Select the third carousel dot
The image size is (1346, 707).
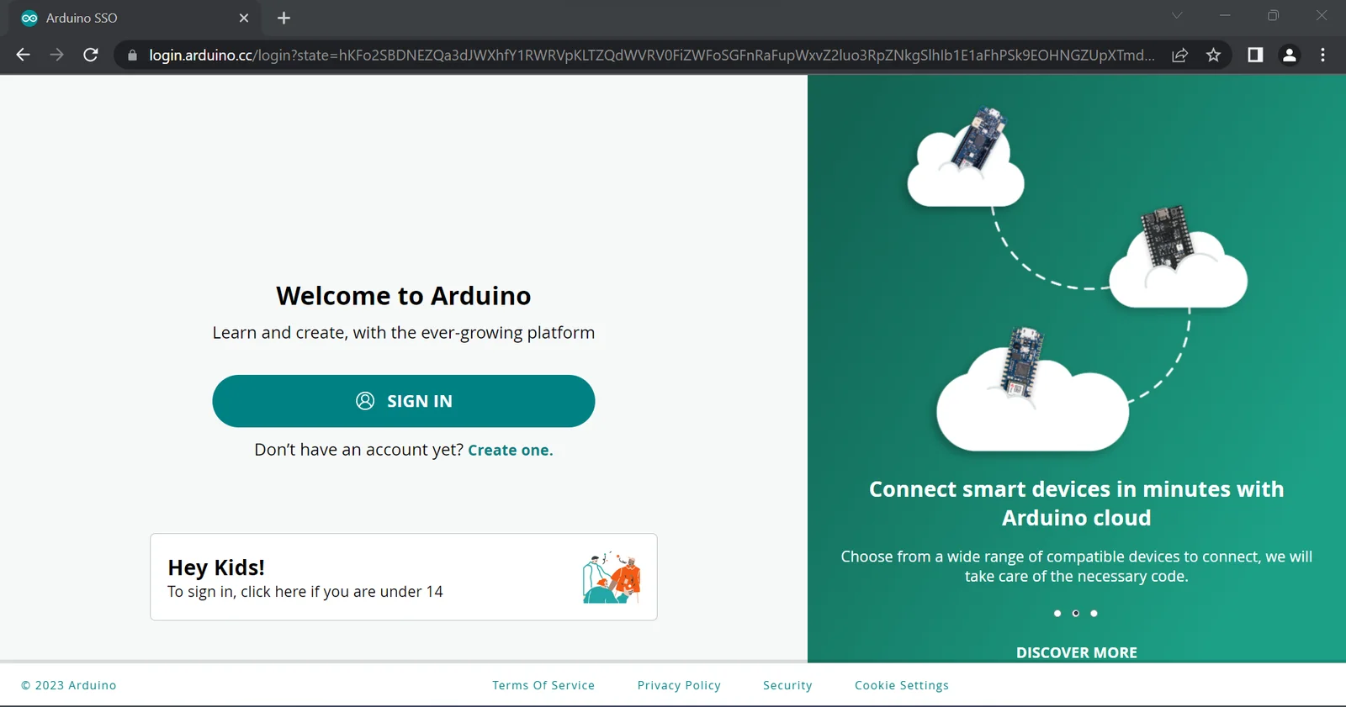point(1094,614)
